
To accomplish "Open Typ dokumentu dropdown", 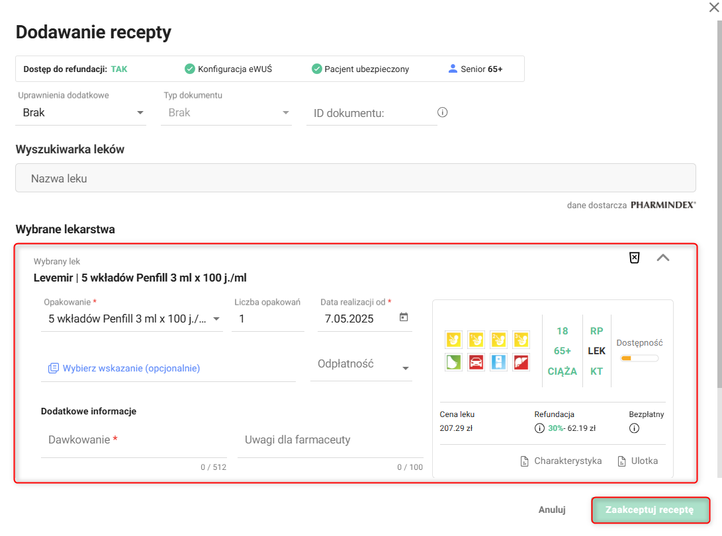I will tap(226, 112).
